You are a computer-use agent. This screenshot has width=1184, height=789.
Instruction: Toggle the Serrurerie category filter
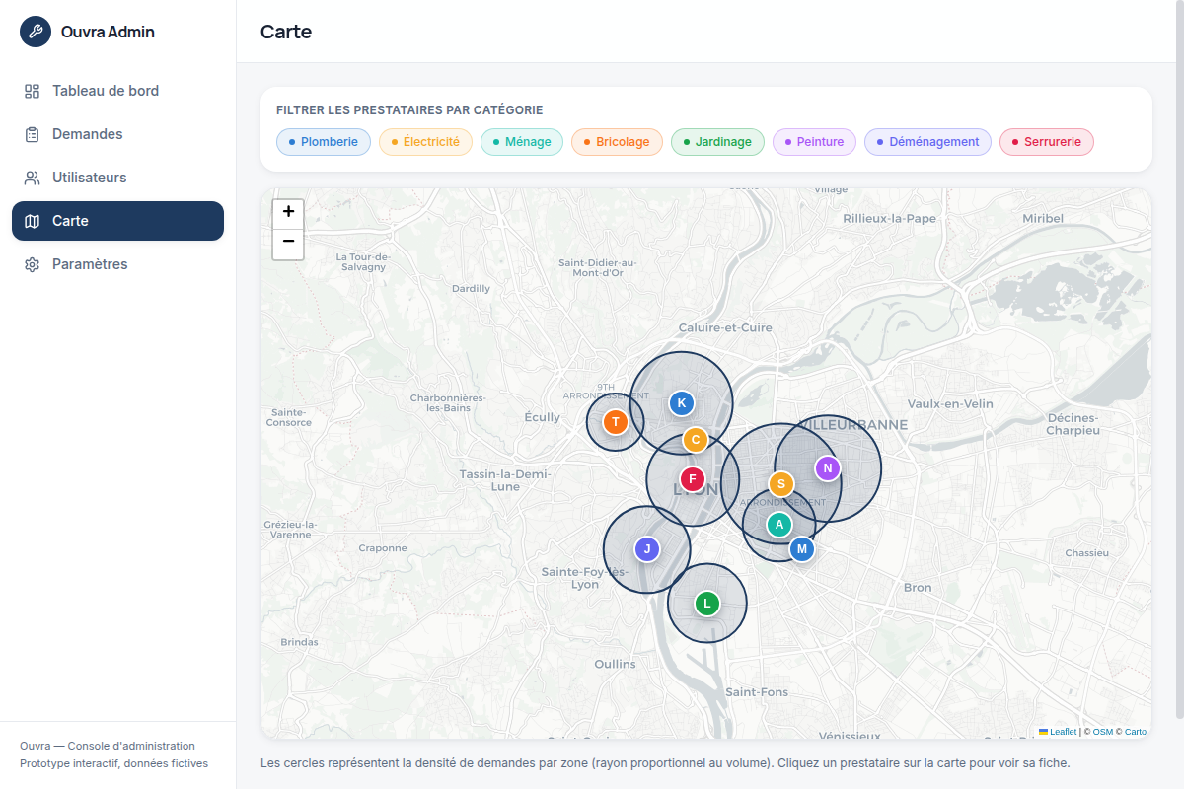[1047, 142]
